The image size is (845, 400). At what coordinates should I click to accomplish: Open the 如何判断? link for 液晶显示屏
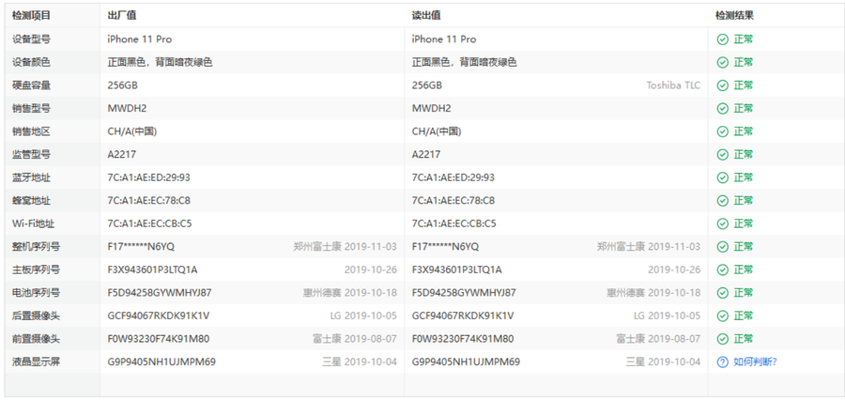click(755, 362)
